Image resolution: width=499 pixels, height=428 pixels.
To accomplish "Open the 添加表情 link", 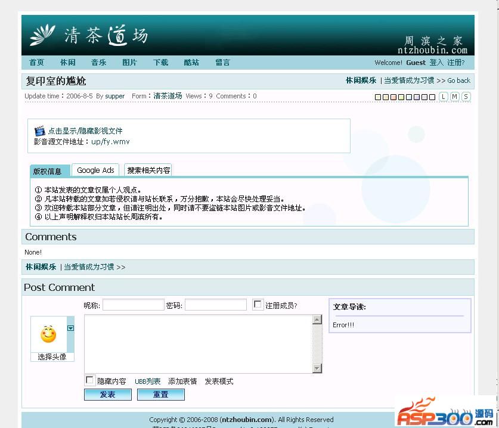I will pos(182,382).
